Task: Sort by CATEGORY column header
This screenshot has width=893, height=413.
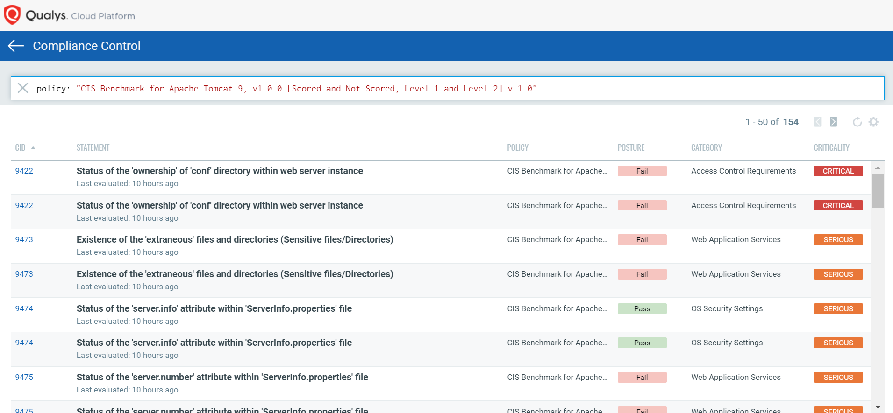Action: coord(707,147)
